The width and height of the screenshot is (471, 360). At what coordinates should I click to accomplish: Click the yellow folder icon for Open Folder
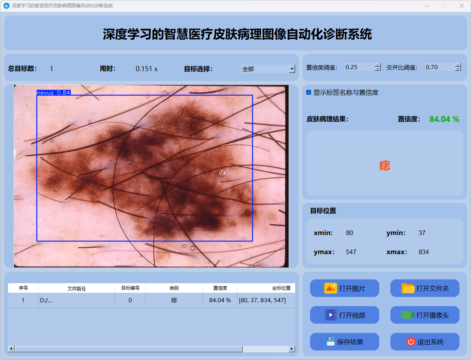pyautogui.click(x=408, y=288)
